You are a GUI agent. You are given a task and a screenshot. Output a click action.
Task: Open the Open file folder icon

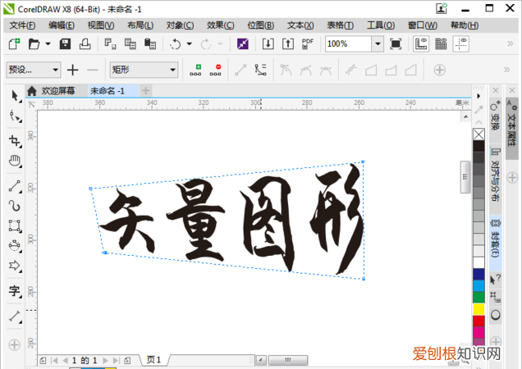(x=34, y=44)
